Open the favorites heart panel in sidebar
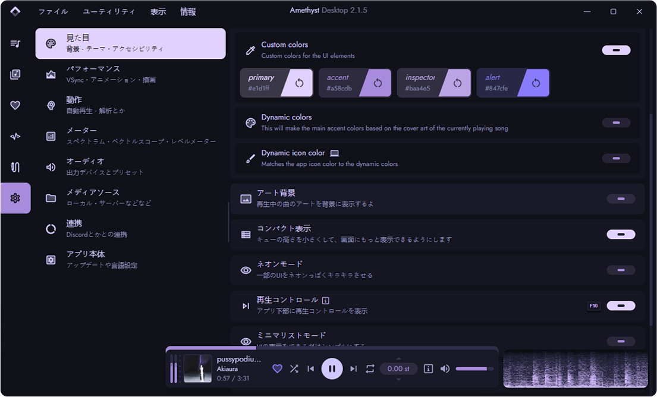The height and width of the screenshot is (397, 657). click(15, 105)
